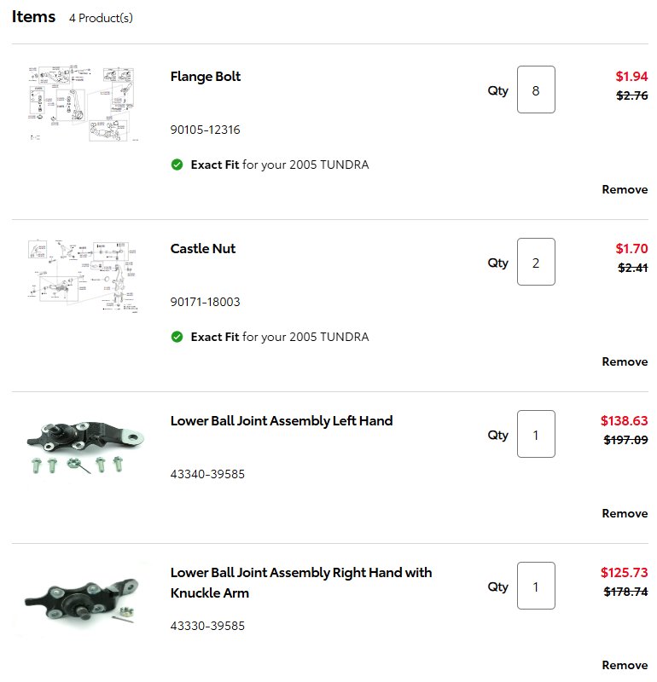The width and height of the screenshot is (657, 682).
Task: Open Lower Ball Joint Assembly Right Hand link
Action: pyautogui.click(x=301, y=583)
